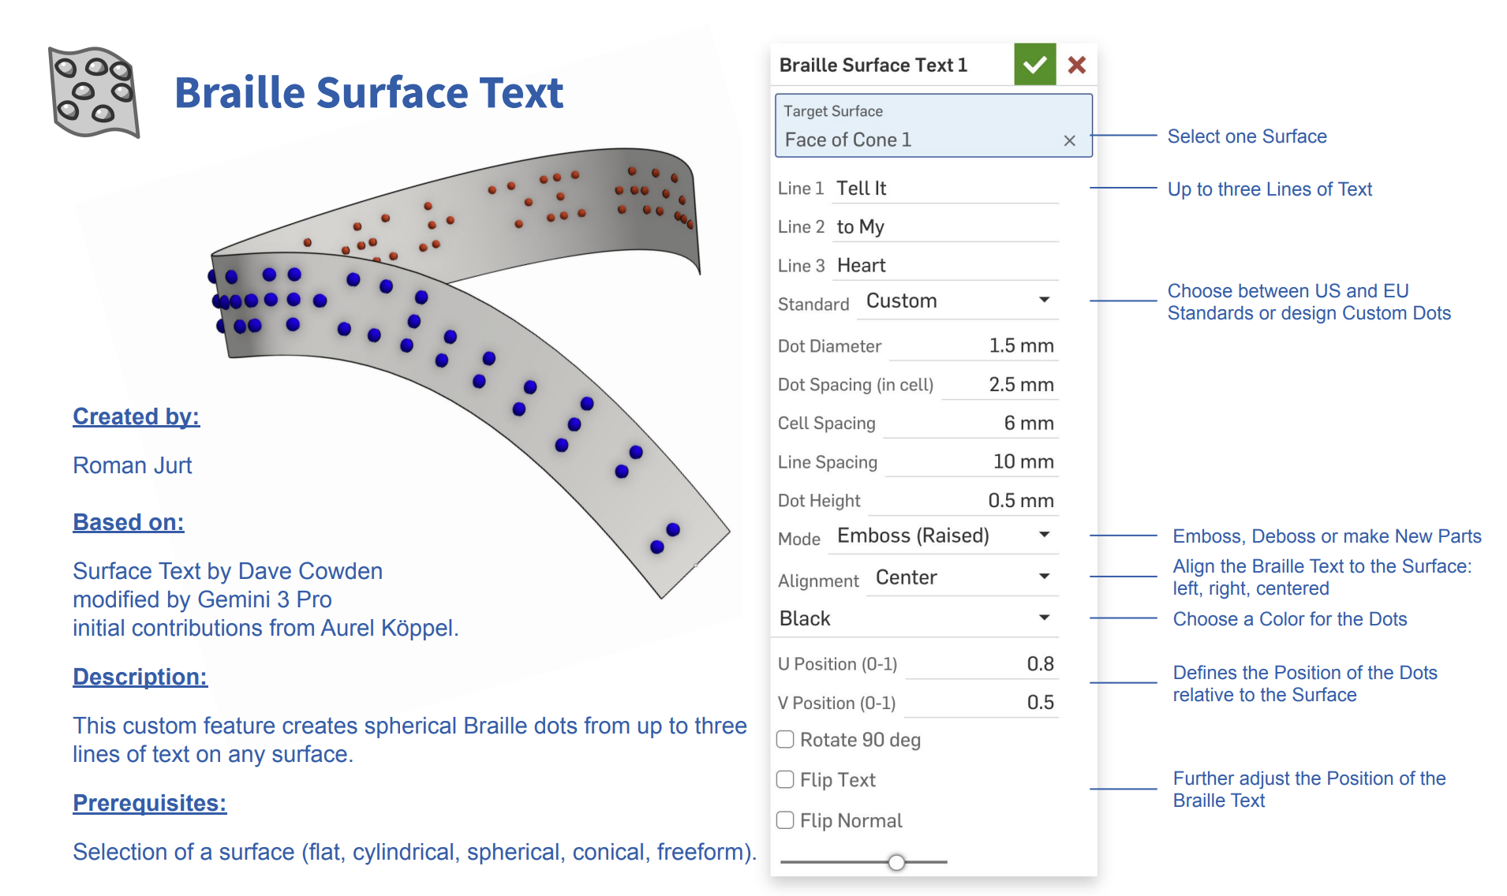Edit the Line 3 field containing Heart

(945, 266)
